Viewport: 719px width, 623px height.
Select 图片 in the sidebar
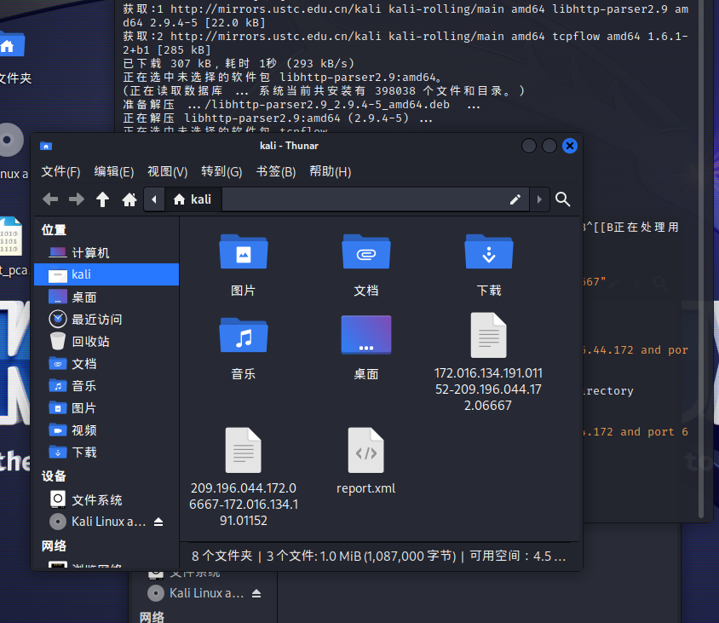tap(106, 408)
